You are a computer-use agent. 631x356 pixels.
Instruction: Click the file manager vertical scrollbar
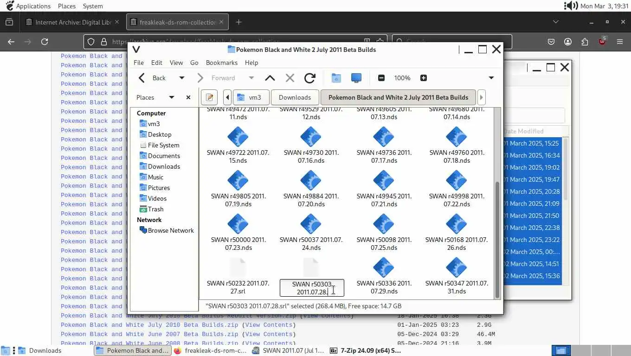[x=497, y=239]
